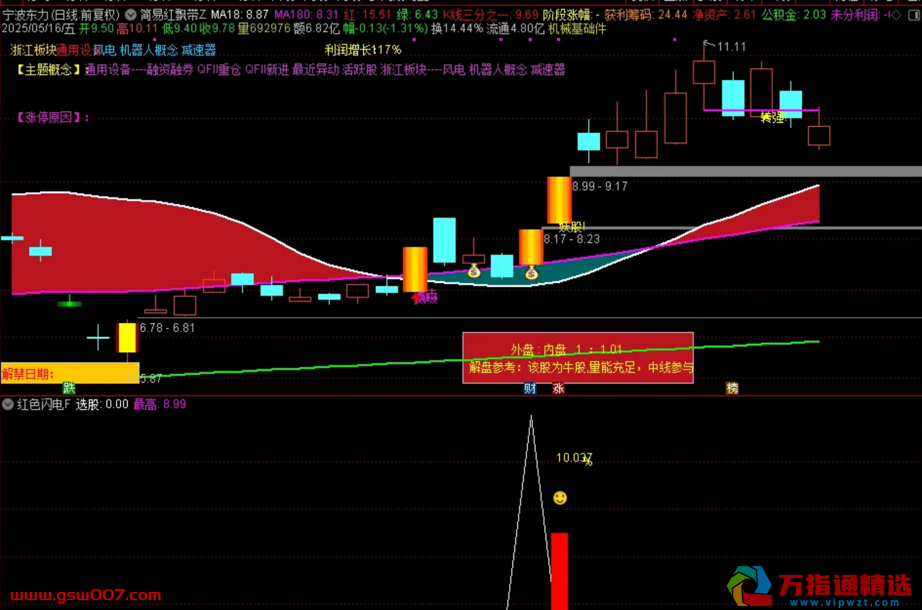This screenshot has width=922, height=610.
Task: Click the red 解盘参考 info box
Action: 578,358
